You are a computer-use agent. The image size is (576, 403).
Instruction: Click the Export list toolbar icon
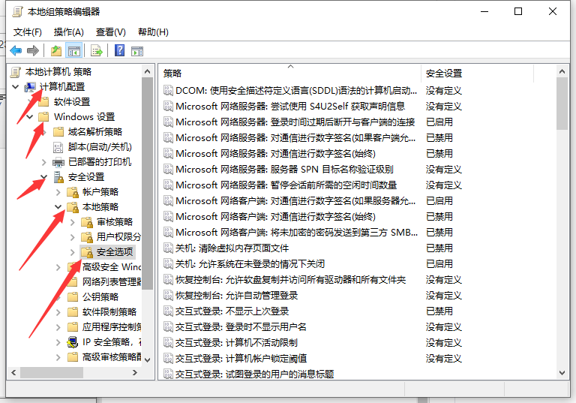point(96,51)
